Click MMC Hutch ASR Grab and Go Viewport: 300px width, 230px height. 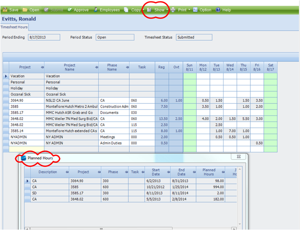(71, 113)
